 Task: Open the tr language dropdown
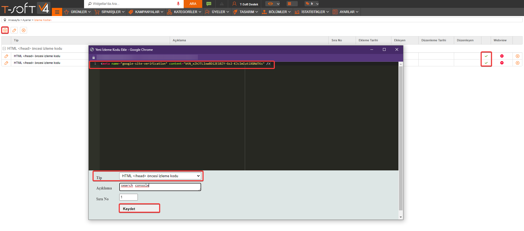(x=312, y=4)
